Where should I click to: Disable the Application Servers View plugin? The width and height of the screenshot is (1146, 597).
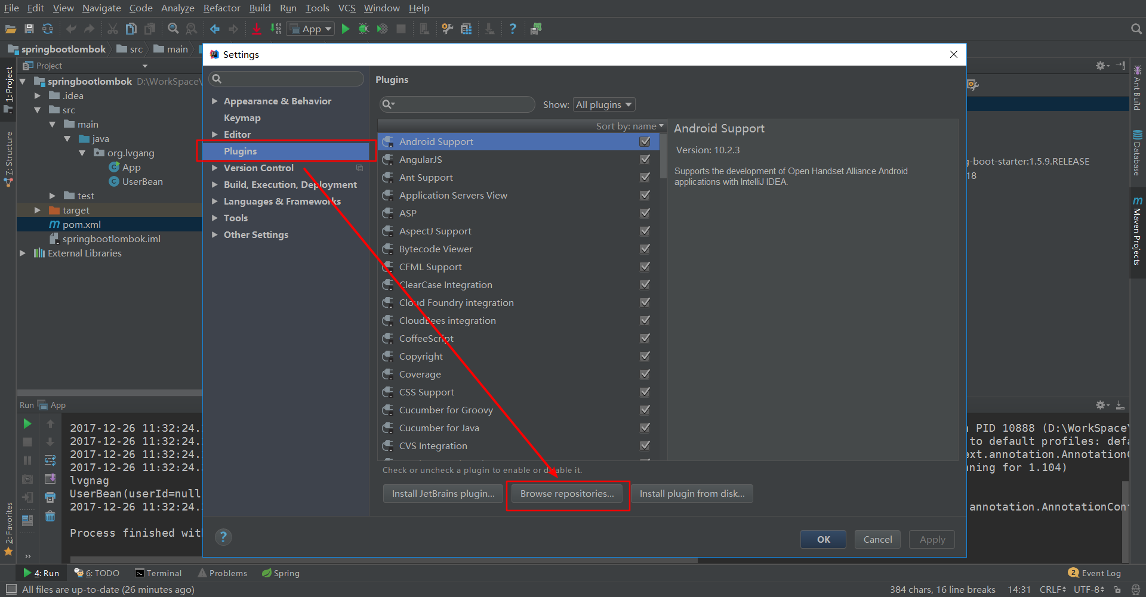645,196
